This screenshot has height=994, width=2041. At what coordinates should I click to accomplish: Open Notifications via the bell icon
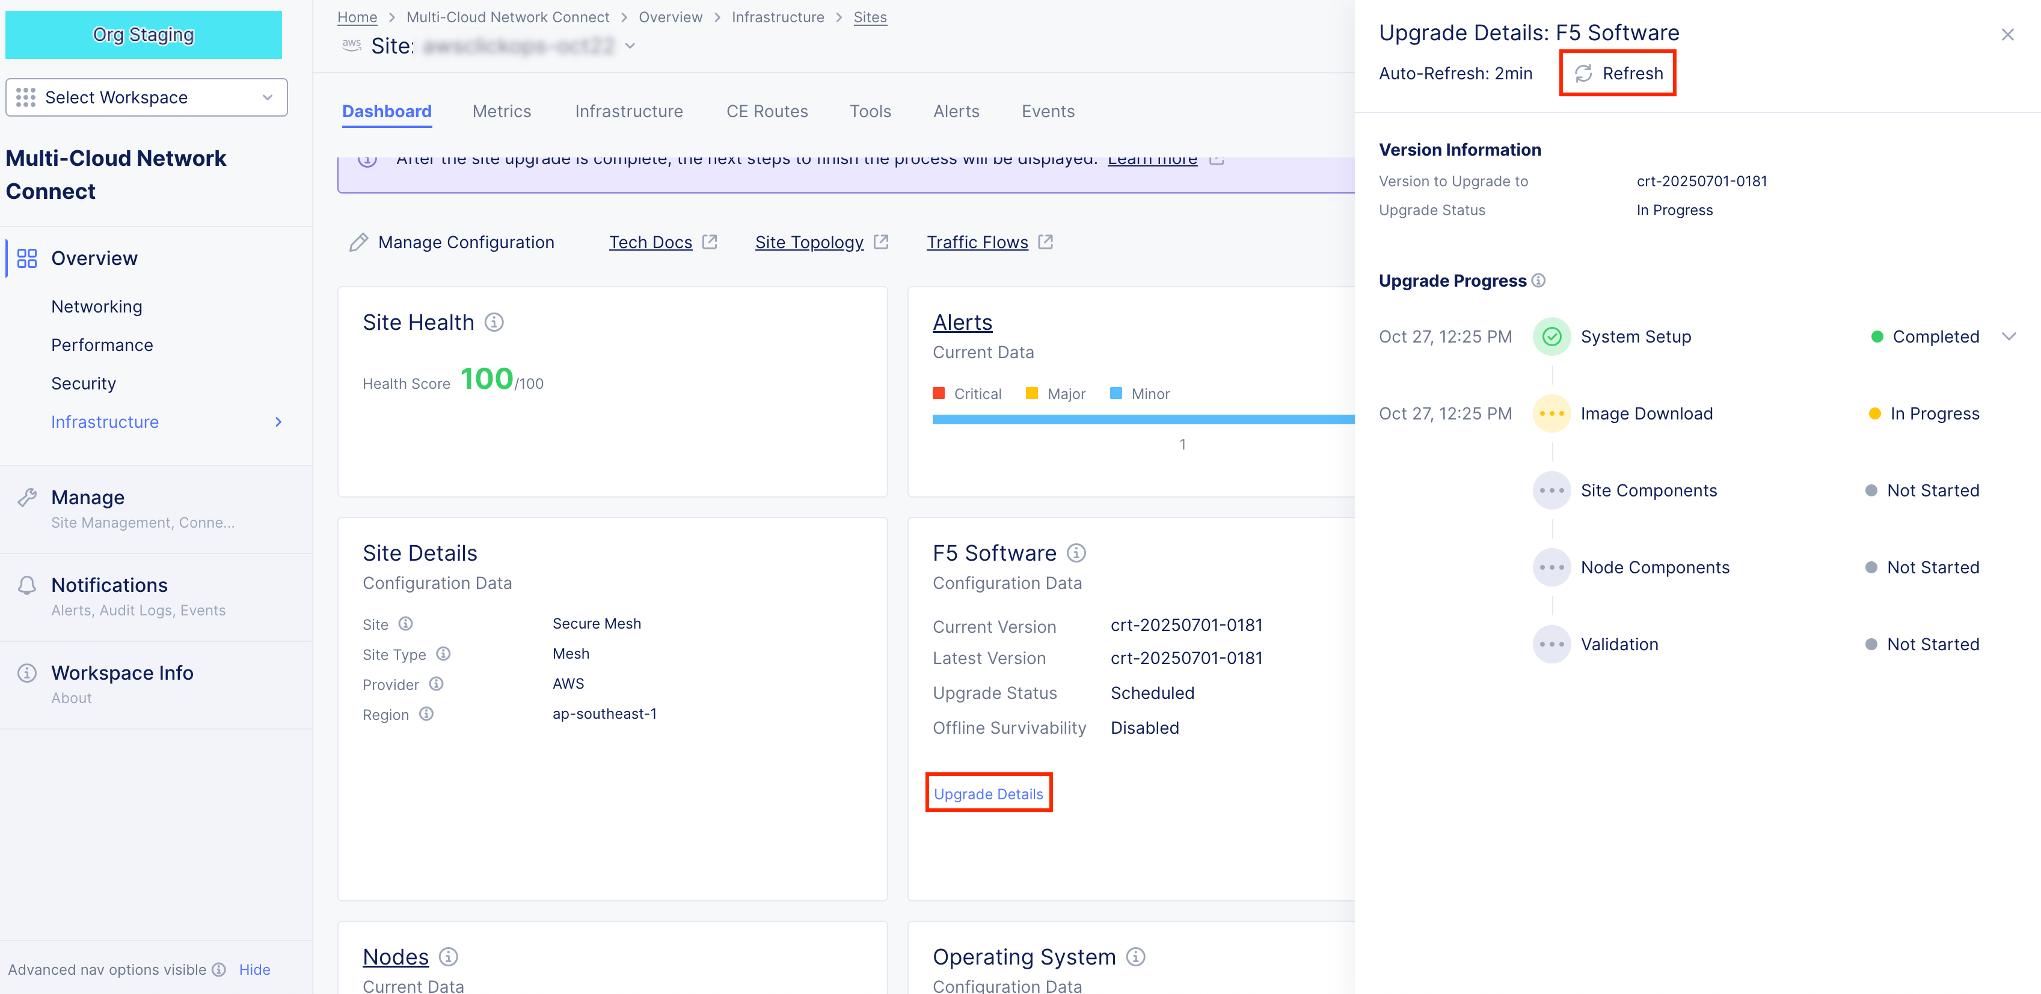click(x=27, y=585)
